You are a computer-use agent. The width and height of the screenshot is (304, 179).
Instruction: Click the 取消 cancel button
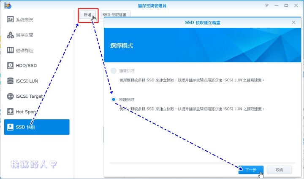tap(279, 170)
